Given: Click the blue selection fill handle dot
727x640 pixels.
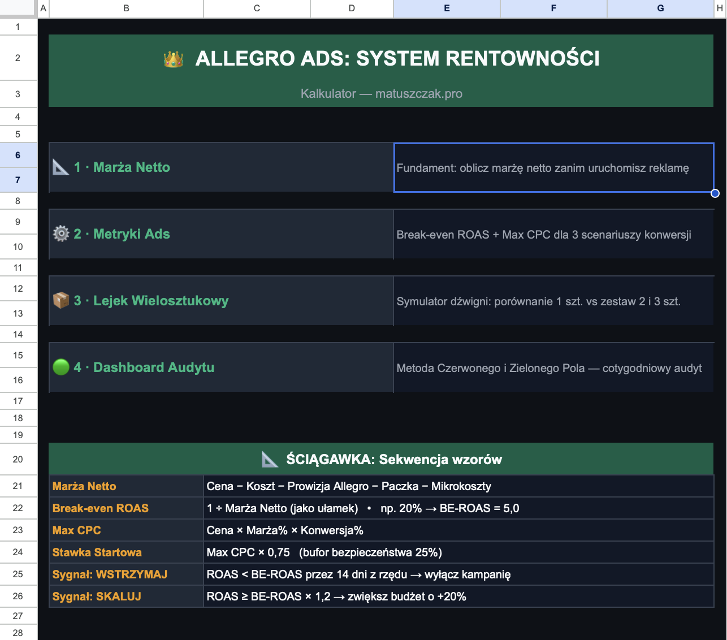Looking at the screenshot, I should pyautogui.click(x=715, y=193).
